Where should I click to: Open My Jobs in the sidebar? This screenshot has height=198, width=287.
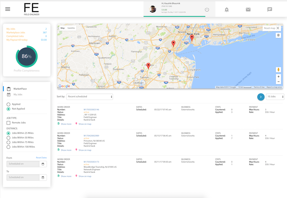point(18,94)
